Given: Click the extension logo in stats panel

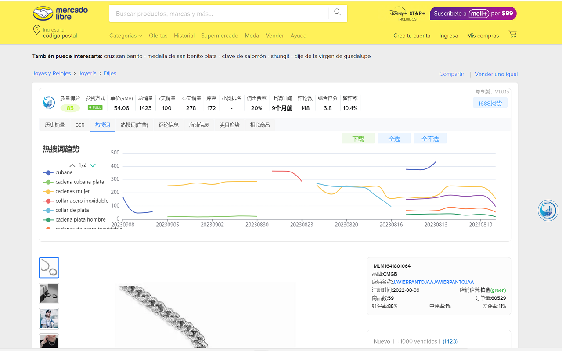Looking at the screenshot, I should tap(49, 103).
